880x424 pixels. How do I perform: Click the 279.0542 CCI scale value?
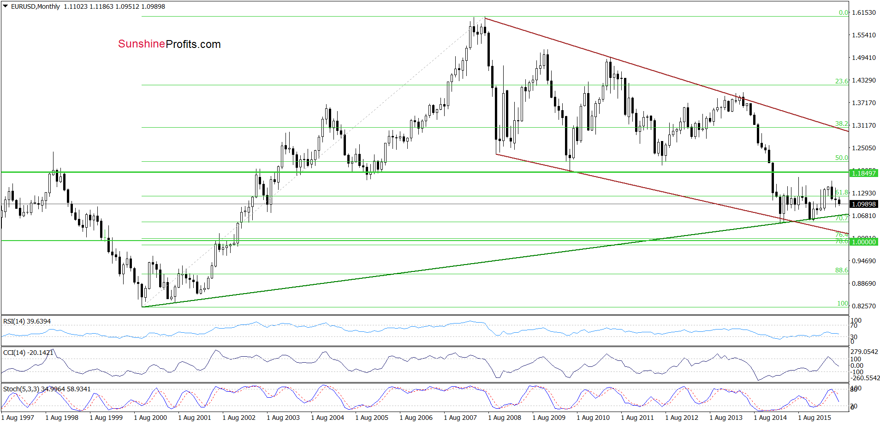point(864,352)
